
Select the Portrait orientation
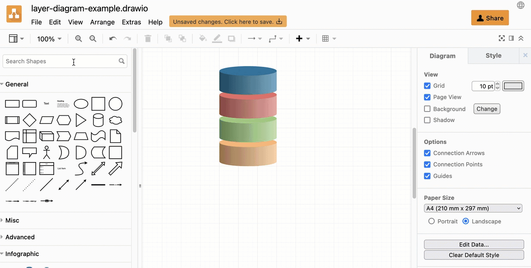[432, 221]
